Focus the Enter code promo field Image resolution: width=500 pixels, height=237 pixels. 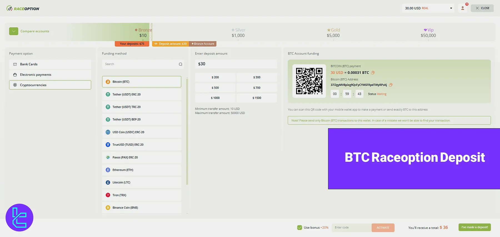[x=352, y=228]
